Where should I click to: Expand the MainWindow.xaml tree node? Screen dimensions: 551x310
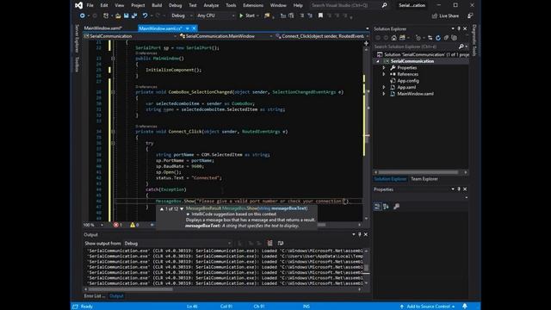pos(384,94)
